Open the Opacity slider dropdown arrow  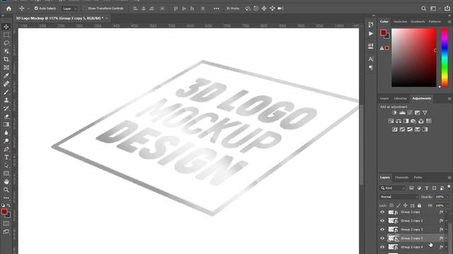[447, 197]
